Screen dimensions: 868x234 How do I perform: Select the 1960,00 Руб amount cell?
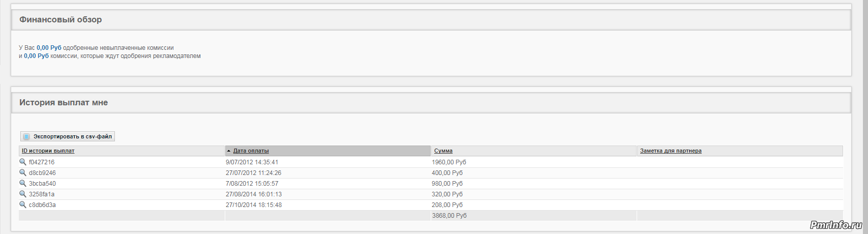[448, 162]
